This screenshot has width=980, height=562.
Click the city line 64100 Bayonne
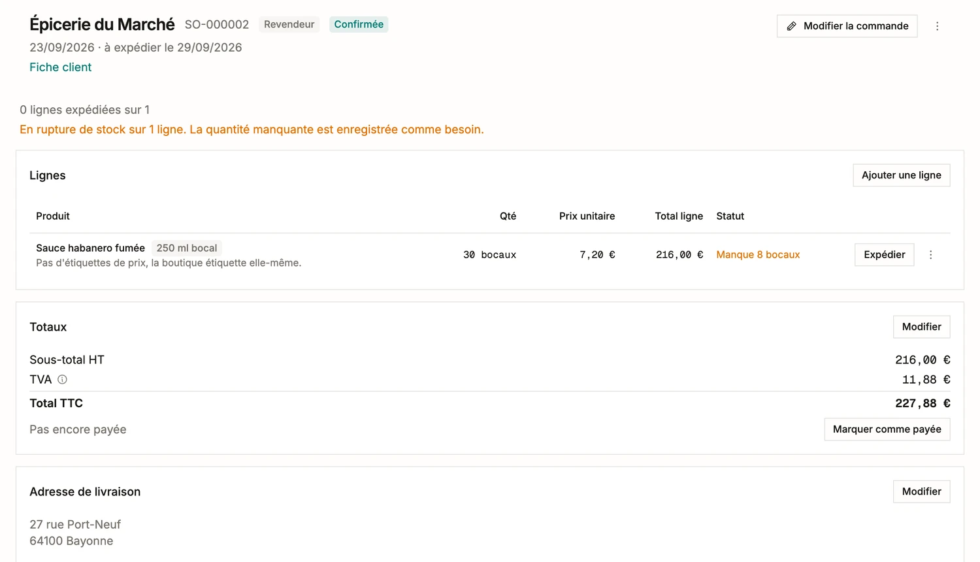click(x=71, y=541)
